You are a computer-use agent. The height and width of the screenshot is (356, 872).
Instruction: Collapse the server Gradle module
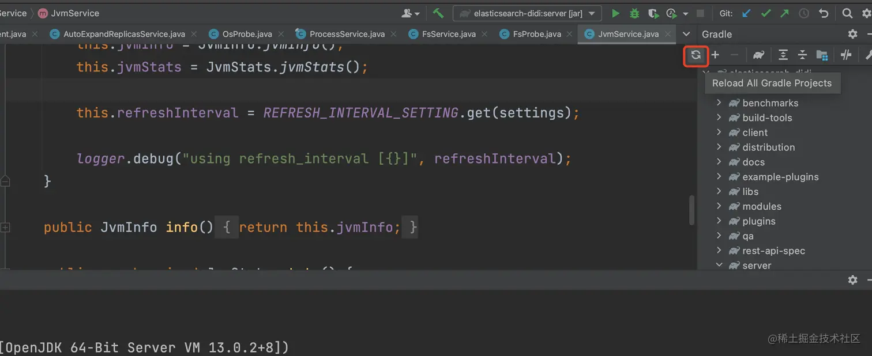click(x=719, y=265)
